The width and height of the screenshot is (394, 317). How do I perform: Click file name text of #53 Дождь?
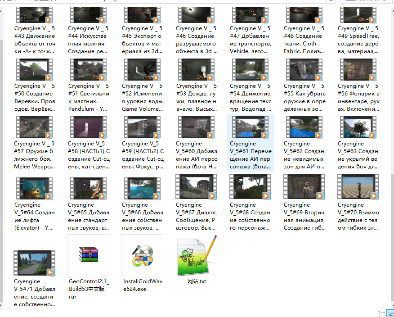(x=196, y=97)
